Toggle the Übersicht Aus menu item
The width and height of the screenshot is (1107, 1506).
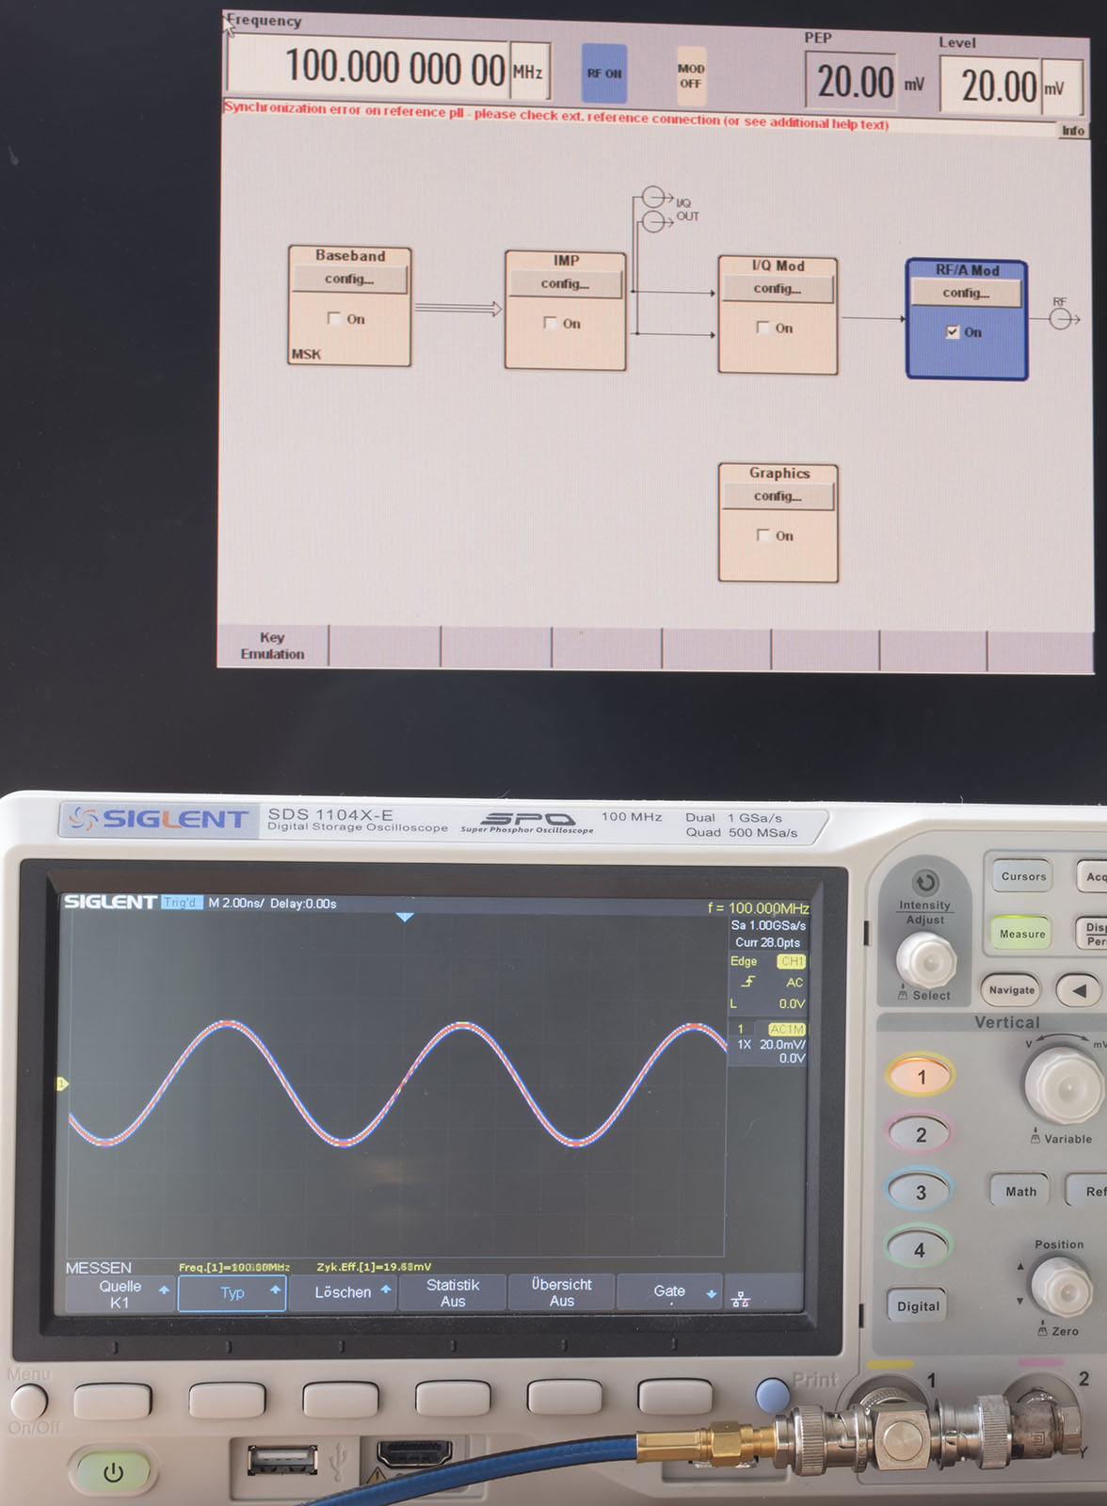(562, 1292)
